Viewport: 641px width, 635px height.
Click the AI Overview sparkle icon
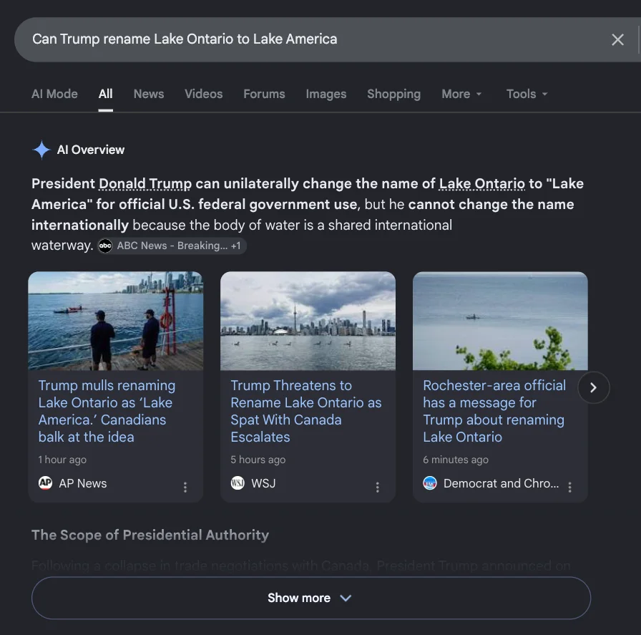click(x=41, y=150)
